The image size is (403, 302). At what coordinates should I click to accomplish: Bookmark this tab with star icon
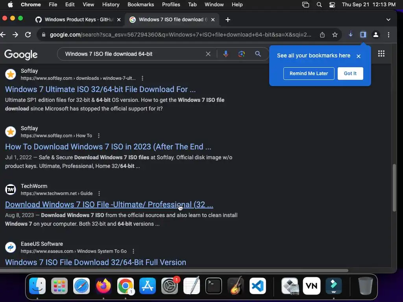[335, 35]
